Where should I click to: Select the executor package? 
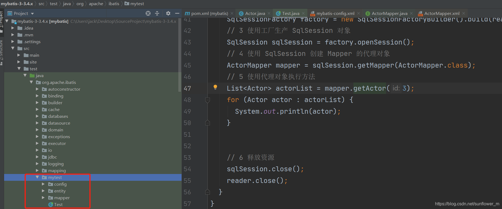tap(57, 143)
